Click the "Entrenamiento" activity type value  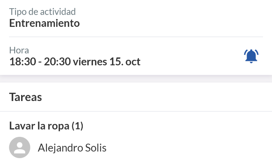click(44, 23)
